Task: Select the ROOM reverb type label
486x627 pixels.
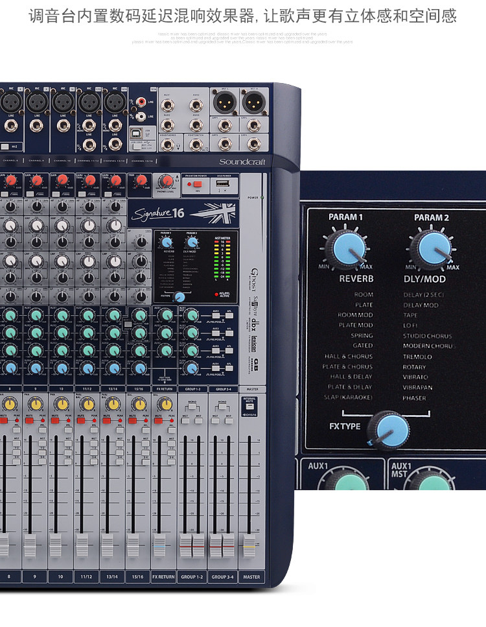Action: tap(364, 295)
